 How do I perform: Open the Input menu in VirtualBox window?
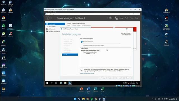tap(46, 12)
